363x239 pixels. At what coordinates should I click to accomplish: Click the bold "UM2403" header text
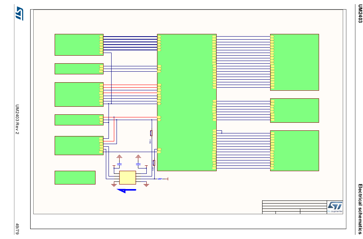pyautogui.click(x=360, y=14)
